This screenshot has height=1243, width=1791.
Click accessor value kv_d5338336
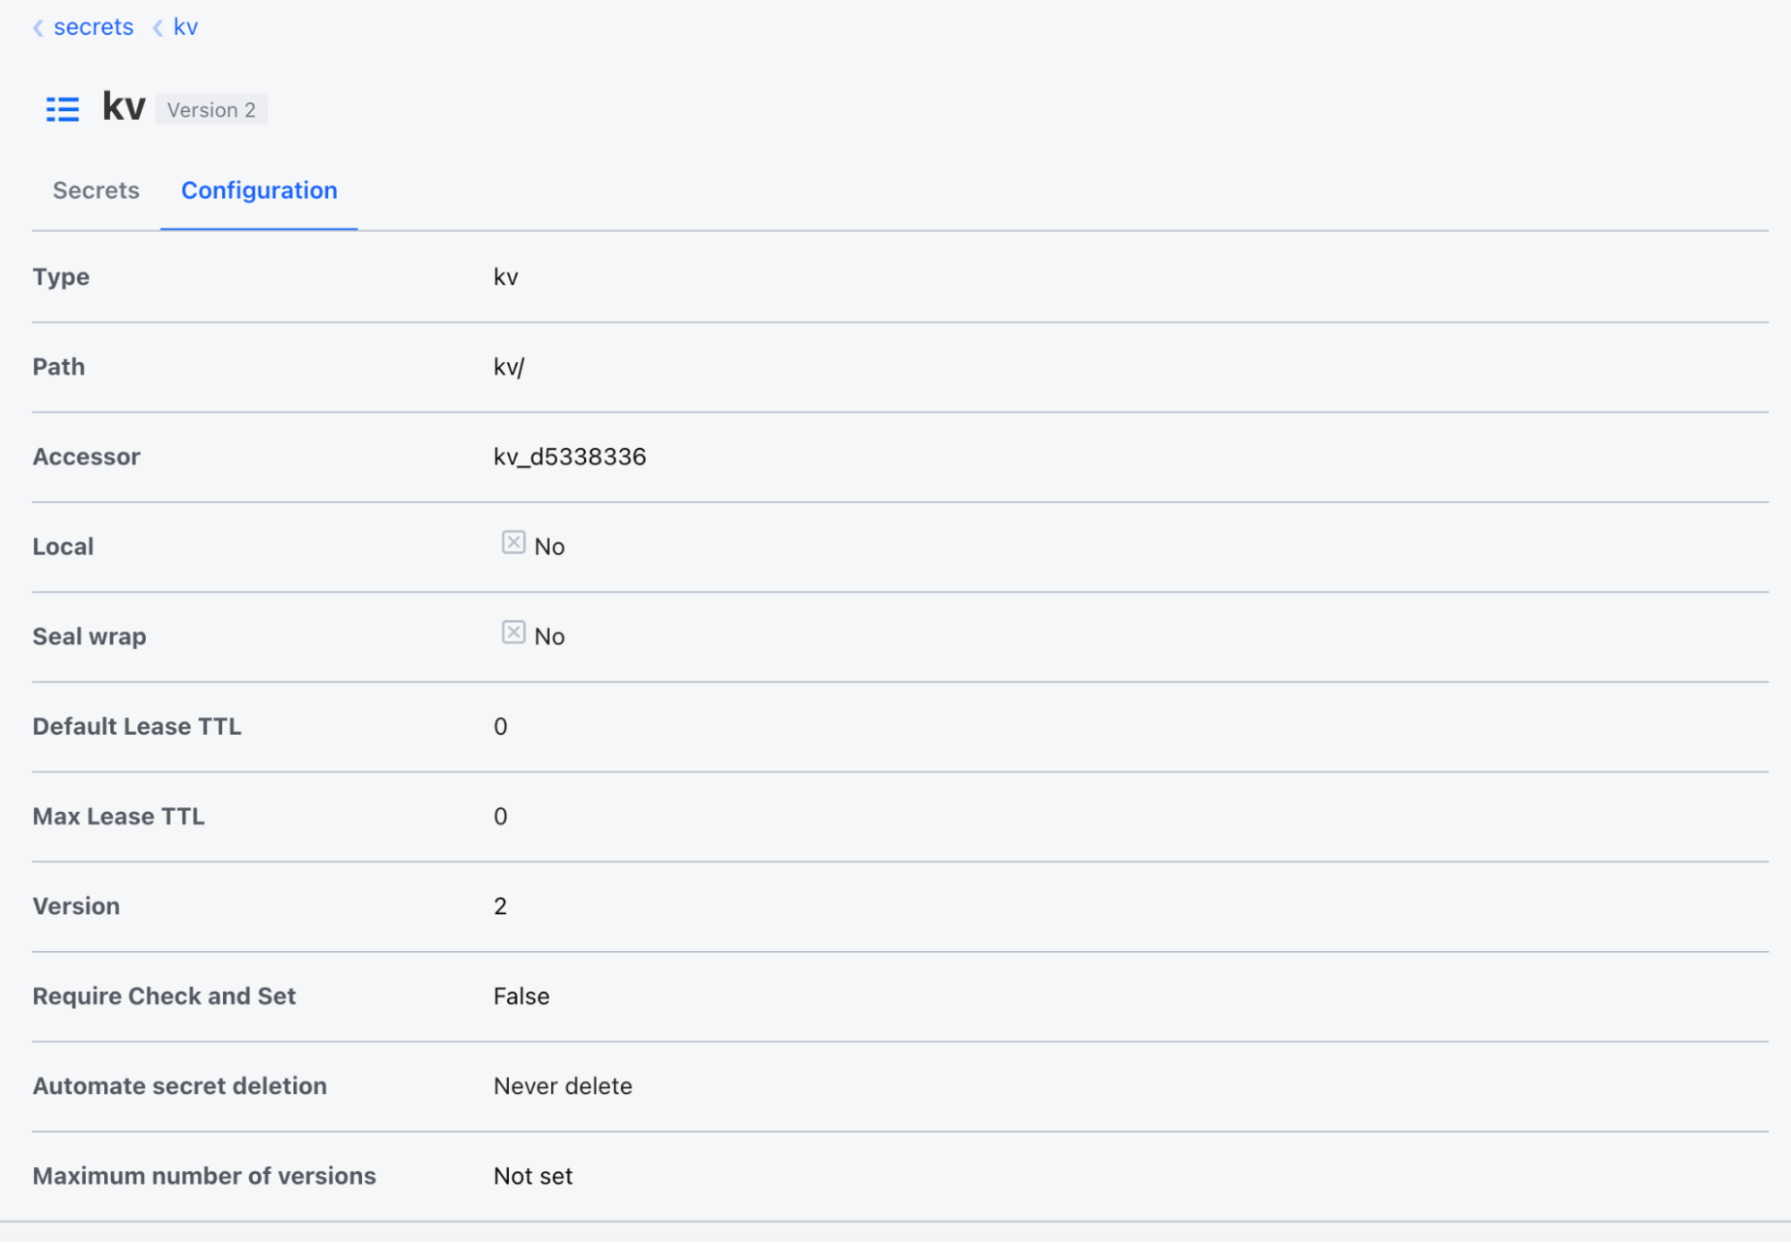[x=570, y=457]
